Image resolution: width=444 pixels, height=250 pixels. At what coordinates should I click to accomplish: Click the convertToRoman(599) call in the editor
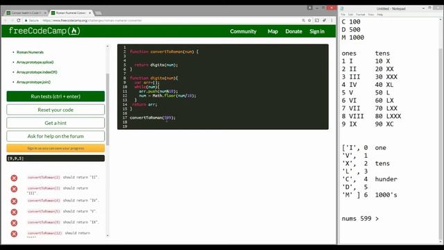(x=153, y=117)
